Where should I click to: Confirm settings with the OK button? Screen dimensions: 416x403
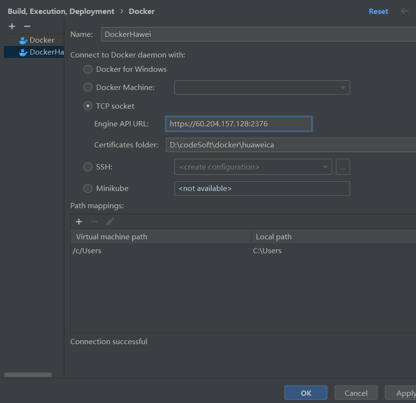306,393
